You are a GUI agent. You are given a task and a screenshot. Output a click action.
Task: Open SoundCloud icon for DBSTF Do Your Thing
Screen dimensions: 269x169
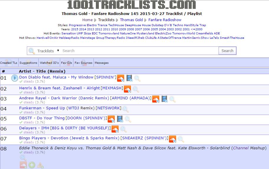coord(111,119)
